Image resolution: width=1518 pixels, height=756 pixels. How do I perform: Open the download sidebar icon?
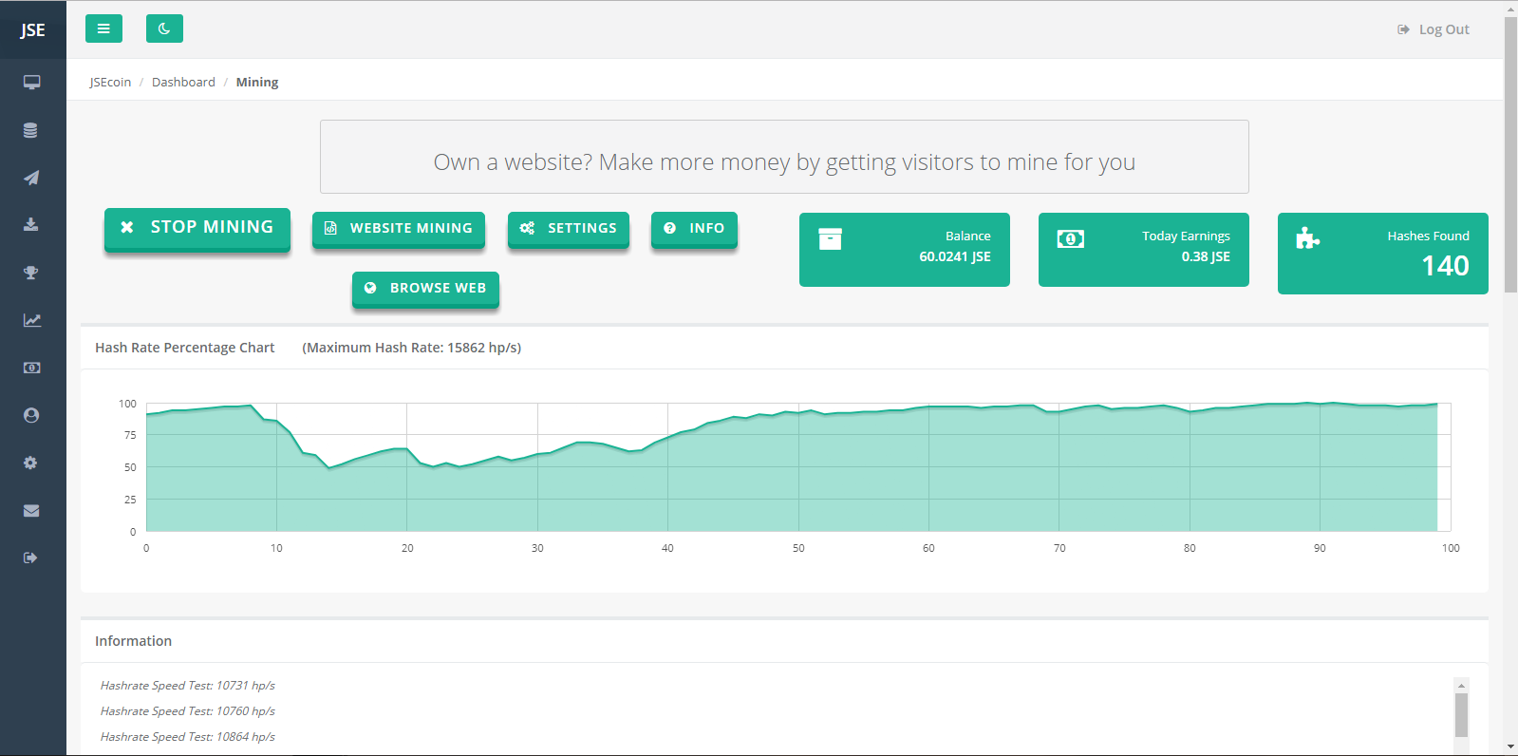click(x=31, y=225)
